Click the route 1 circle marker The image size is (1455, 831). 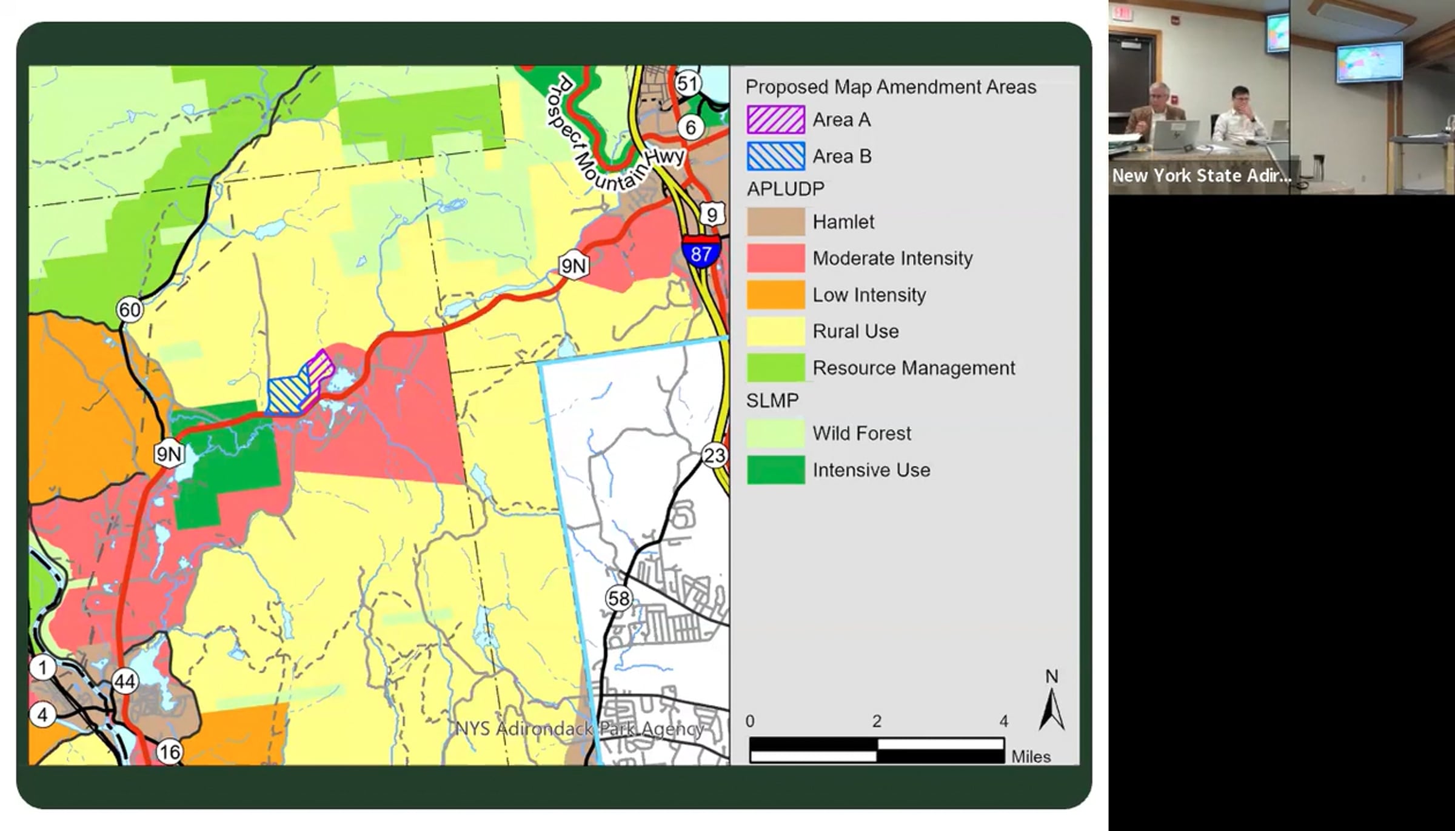coord(42,668)
